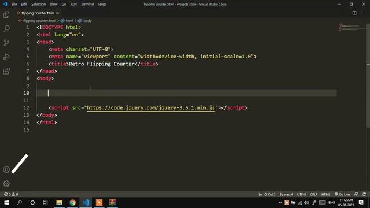Close the flipping counter.html tab
370x208 pixels.
[x=58, y=13]
